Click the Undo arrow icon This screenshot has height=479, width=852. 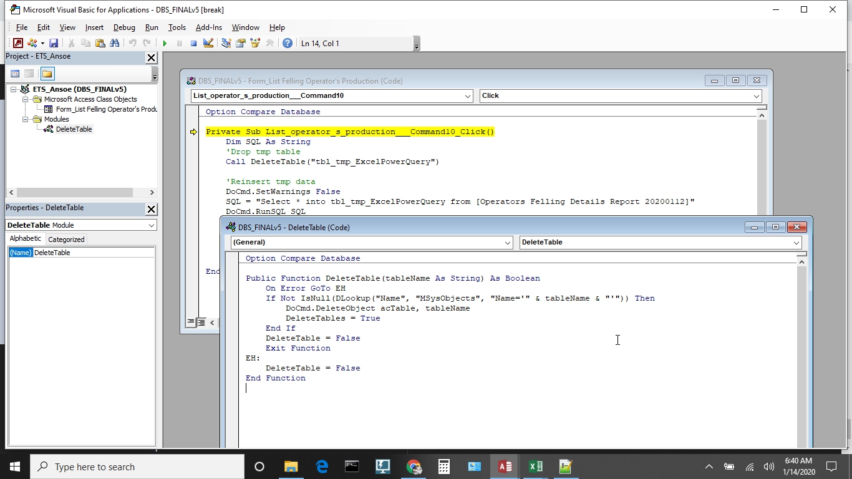tap(132, 43)
